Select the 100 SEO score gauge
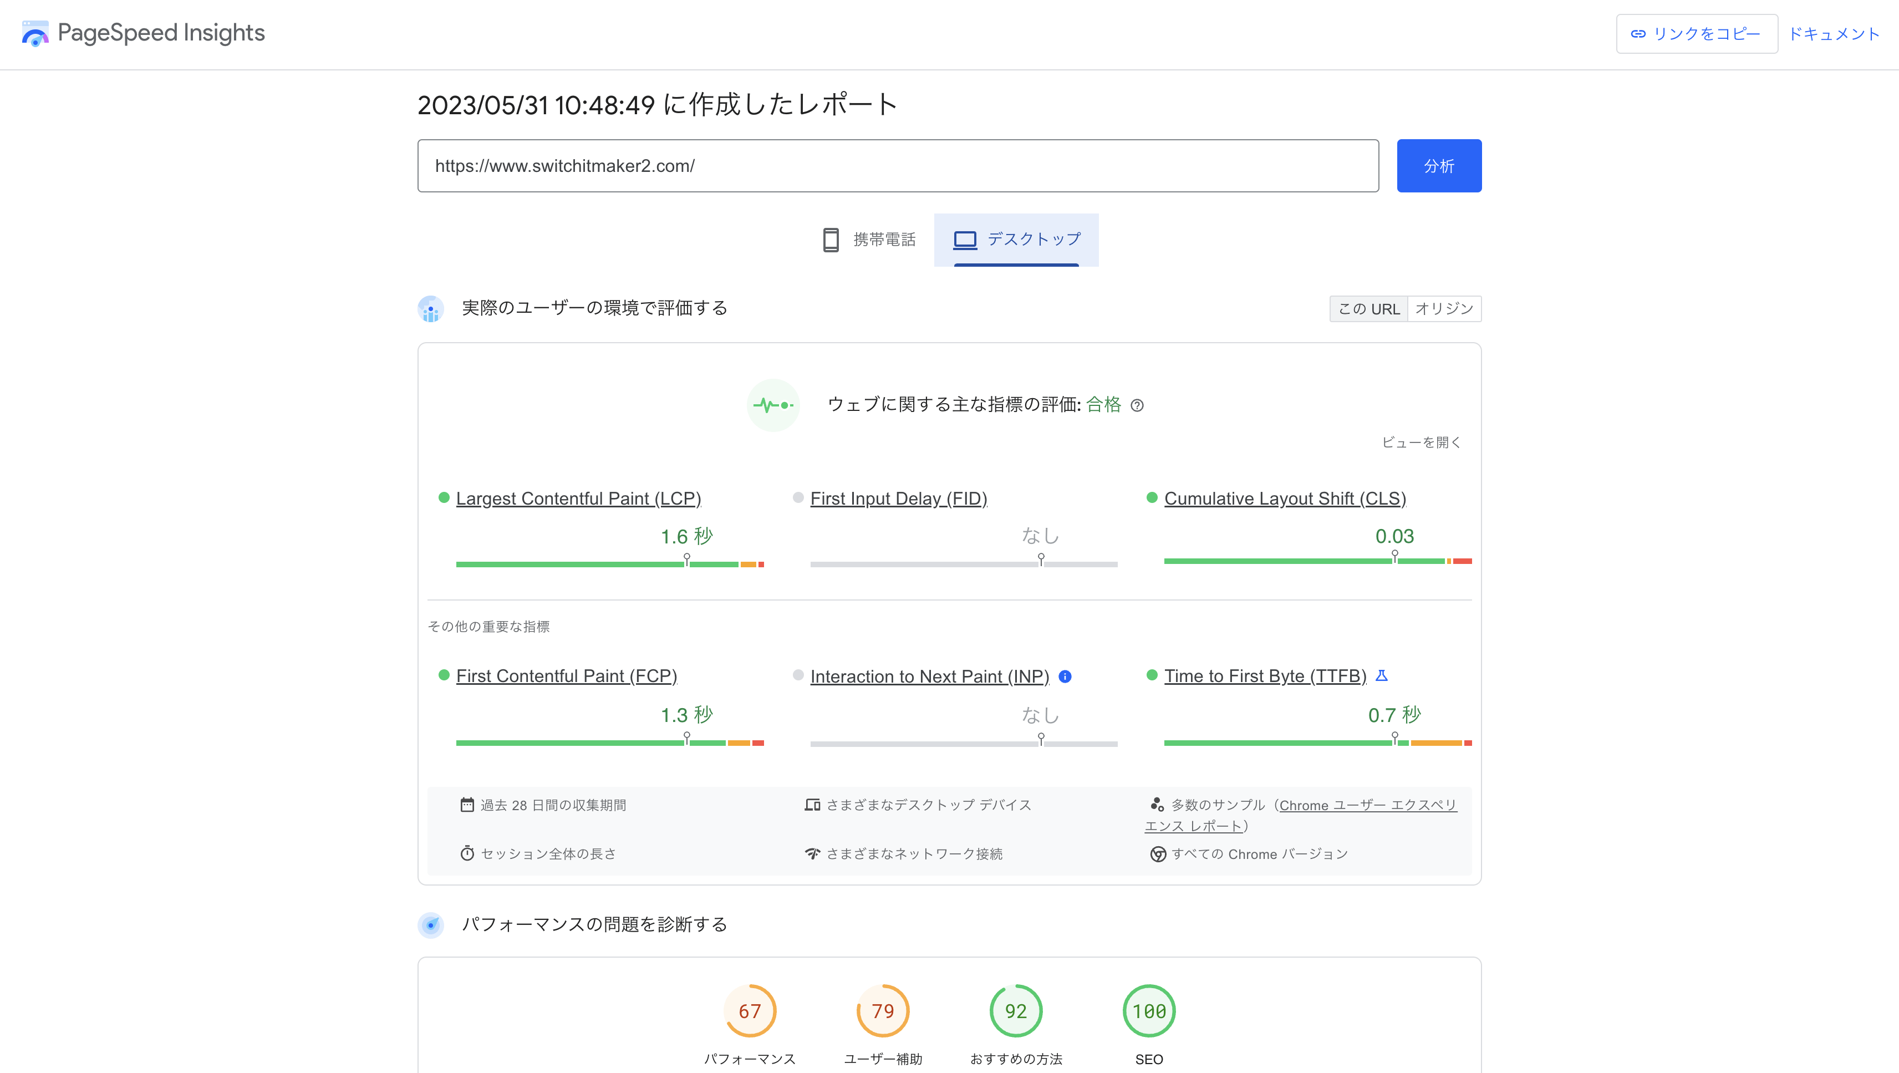1899x1073 pixels. pos(1148,1011)
